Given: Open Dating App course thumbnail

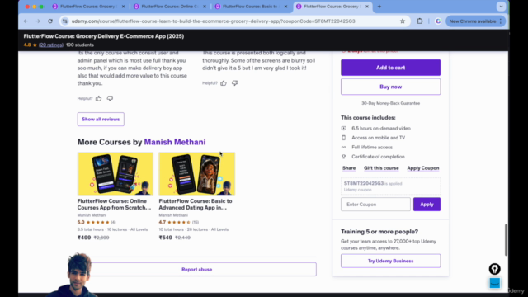Looking at the screenshot, I should (x=197, y=173).
